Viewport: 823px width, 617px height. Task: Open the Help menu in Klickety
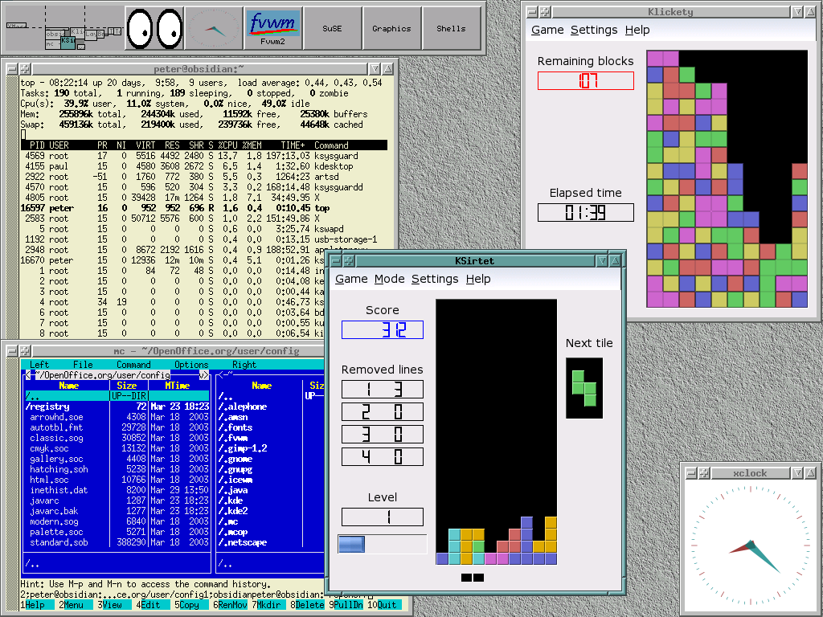click(637, 30)
